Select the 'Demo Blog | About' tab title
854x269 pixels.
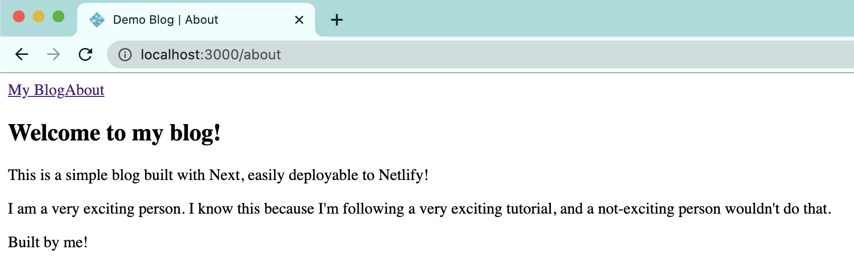point(165,20)
